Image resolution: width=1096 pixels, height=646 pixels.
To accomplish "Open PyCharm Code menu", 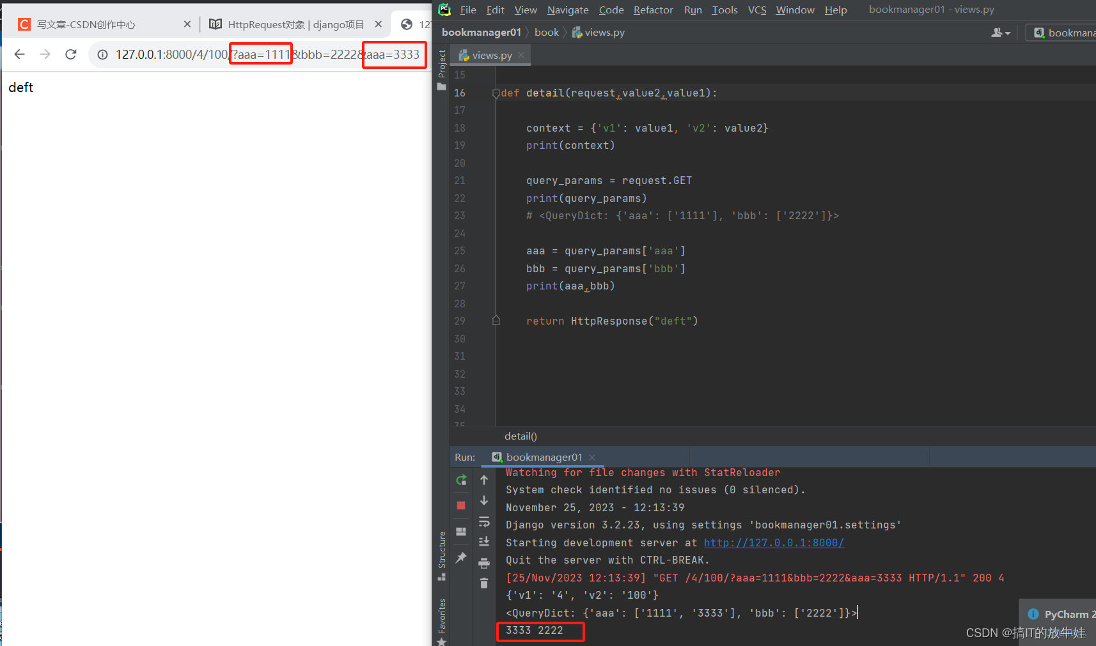I will coord(611,10).
